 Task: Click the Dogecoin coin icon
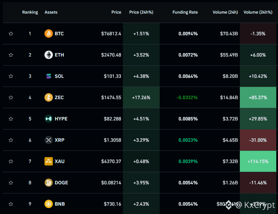coord(49,183)
